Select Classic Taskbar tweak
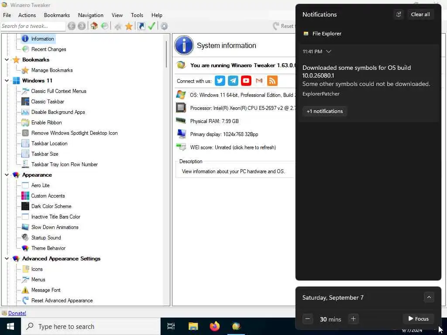This screenshot has width=447, height=335. 48,102
